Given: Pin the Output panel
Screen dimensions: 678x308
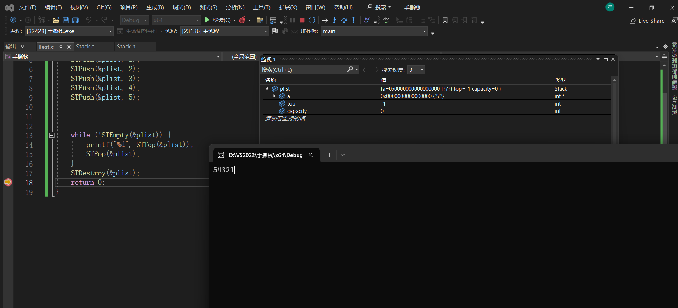Looking at the screenshot, I should point(22,46).
